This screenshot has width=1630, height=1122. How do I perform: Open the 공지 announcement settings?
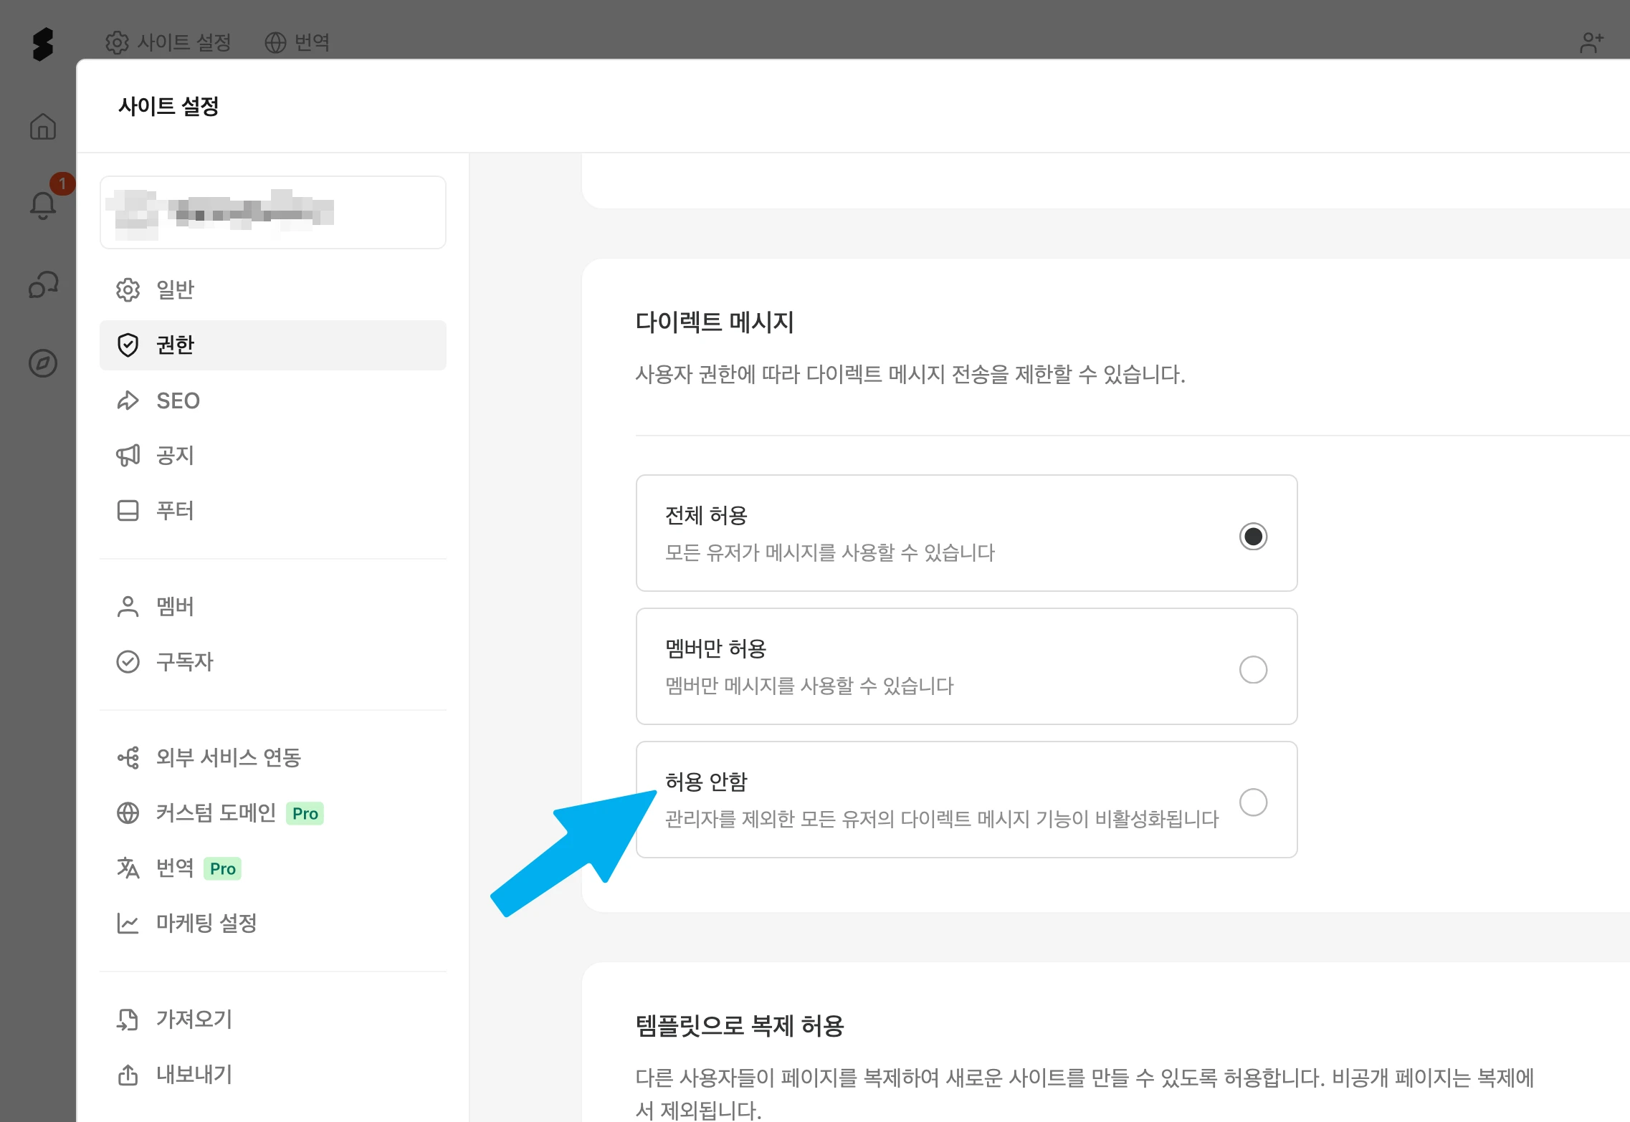(x=175, y=456)
